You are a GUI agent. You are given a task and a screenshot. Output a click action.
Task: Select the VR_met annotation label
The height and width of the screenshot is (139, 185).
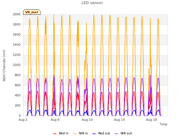click(x=32, y=12)
